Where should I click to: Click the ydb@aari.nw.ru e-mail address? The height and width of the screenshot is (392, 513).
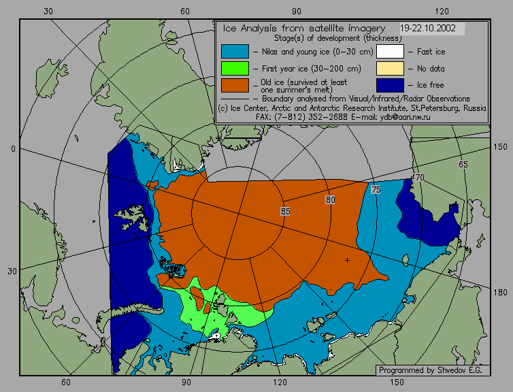405,117
